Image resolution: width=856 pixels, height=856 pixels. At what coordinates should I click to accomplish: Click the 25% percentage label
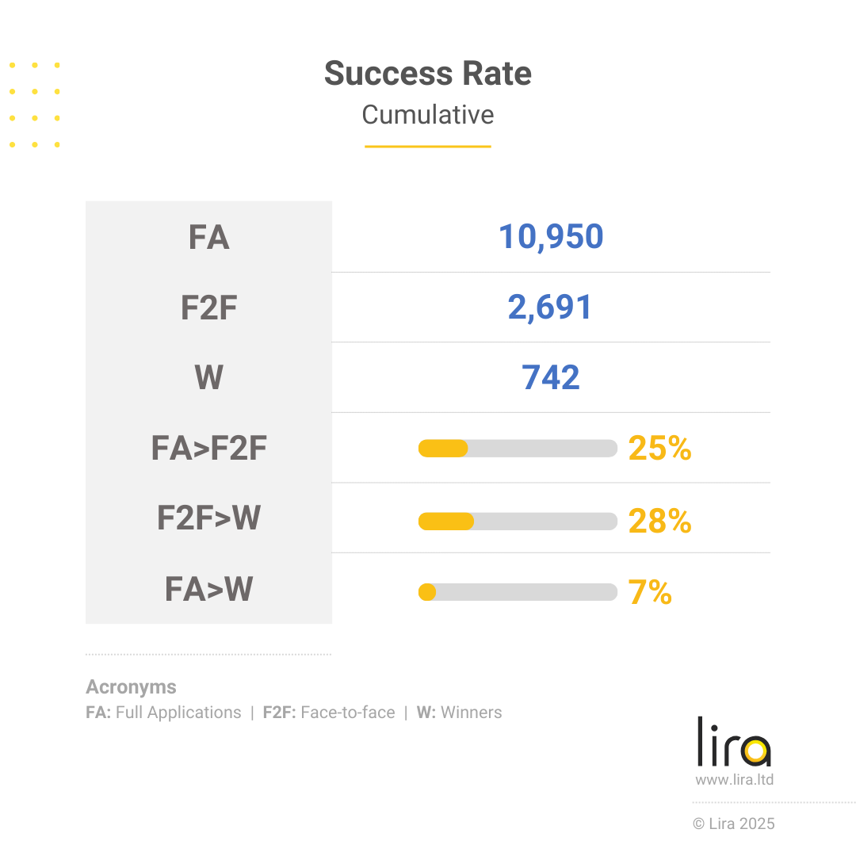(659, 449)
